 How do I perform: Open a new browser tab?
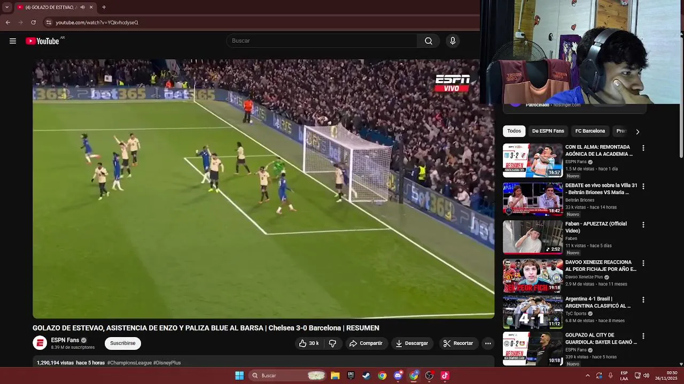click(104, 7)
